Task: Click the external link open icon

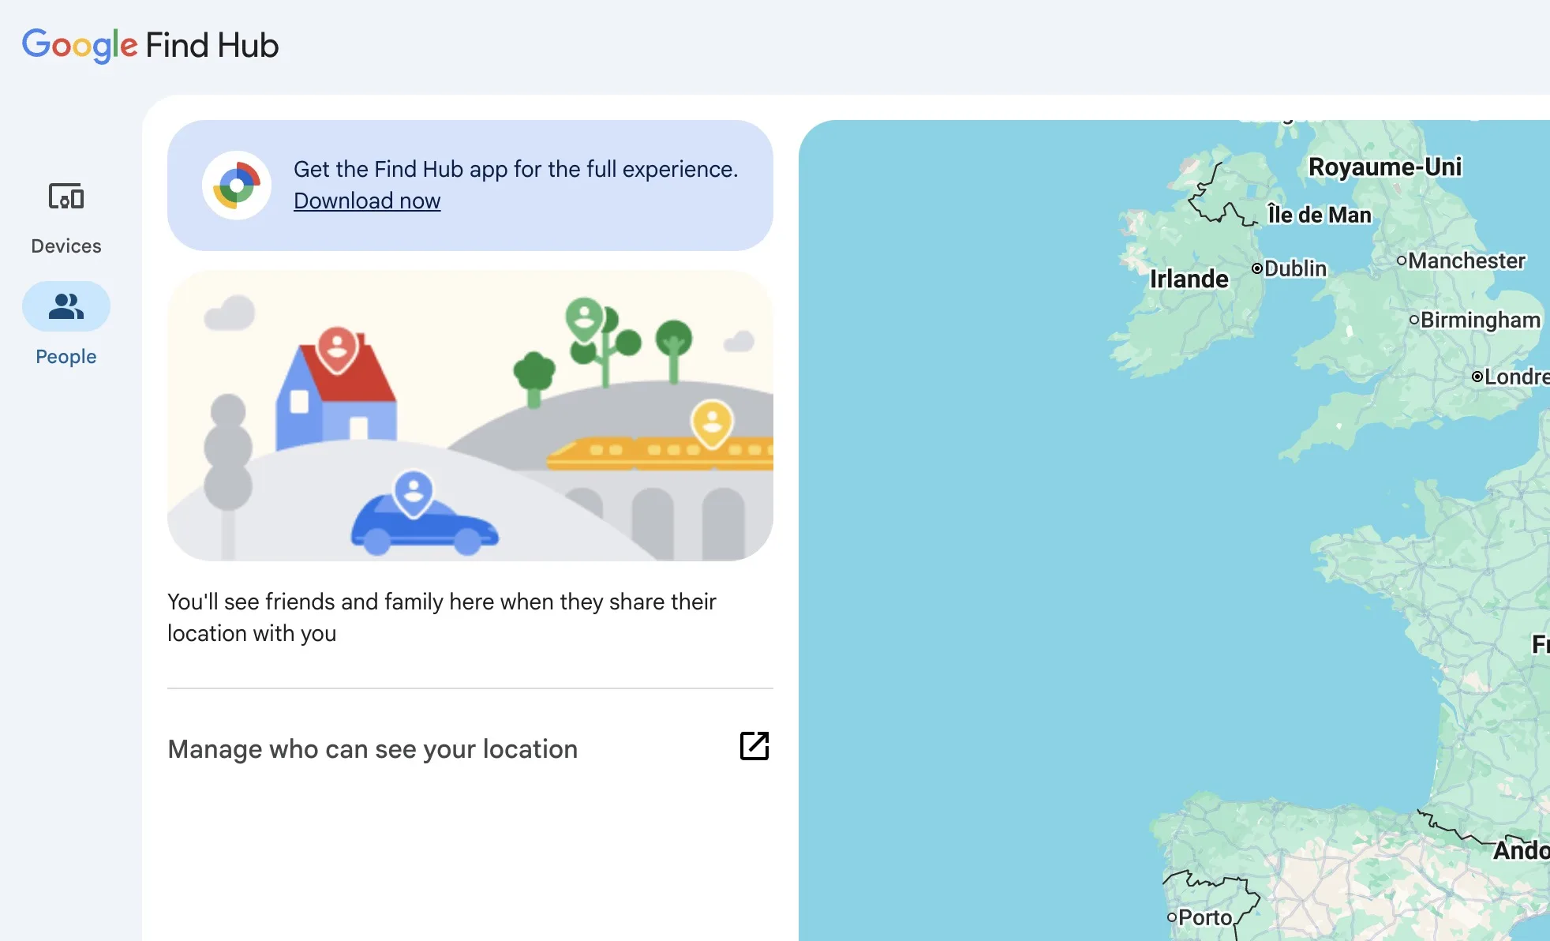Action: pyautogui.click(x=754, y=746)
